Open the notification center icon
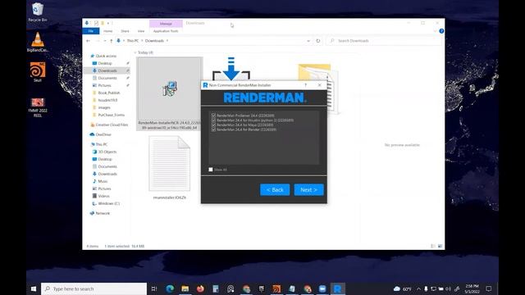This screenshot has height=295, width=525. pos(489,288)
